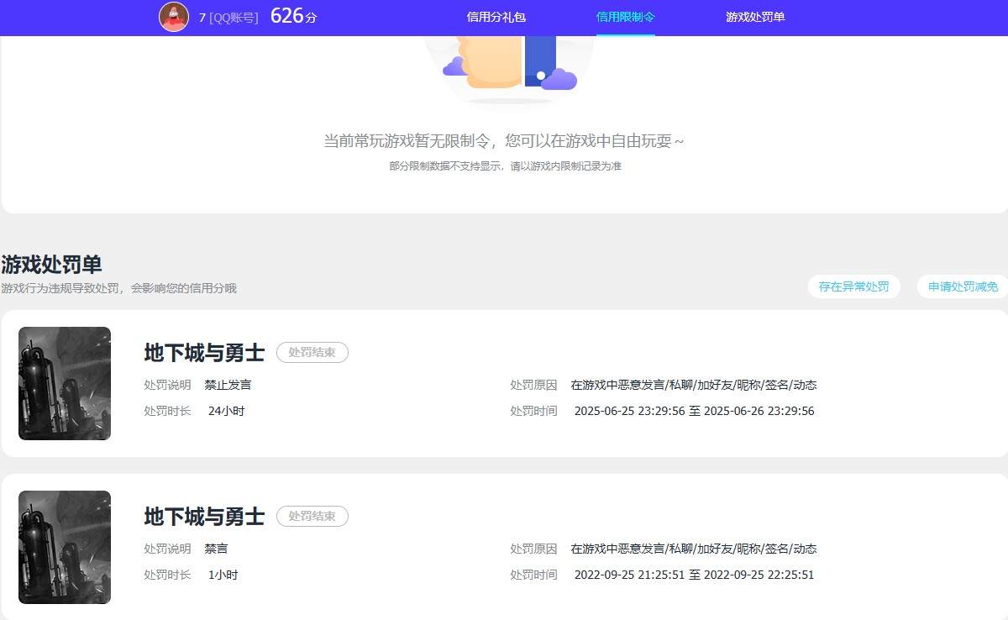1008x620 pixels.
Task: Click the 申请处罚减免 button
Action: tap(963, 286)
